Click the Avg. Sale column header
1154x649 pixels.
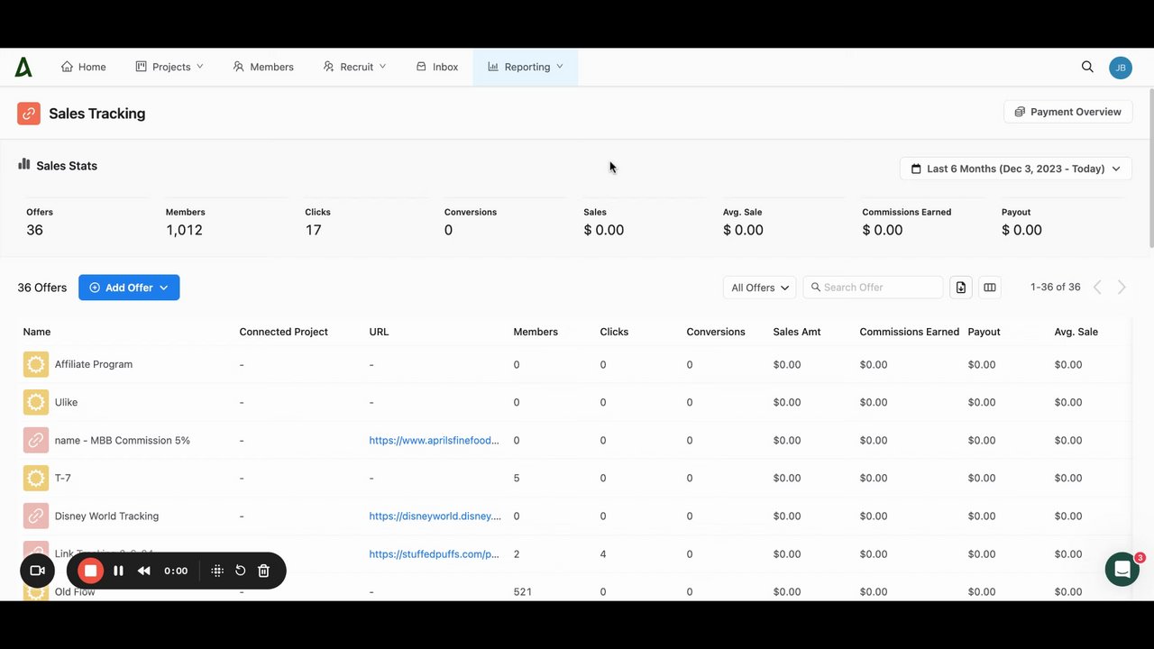pos(1076,332)
